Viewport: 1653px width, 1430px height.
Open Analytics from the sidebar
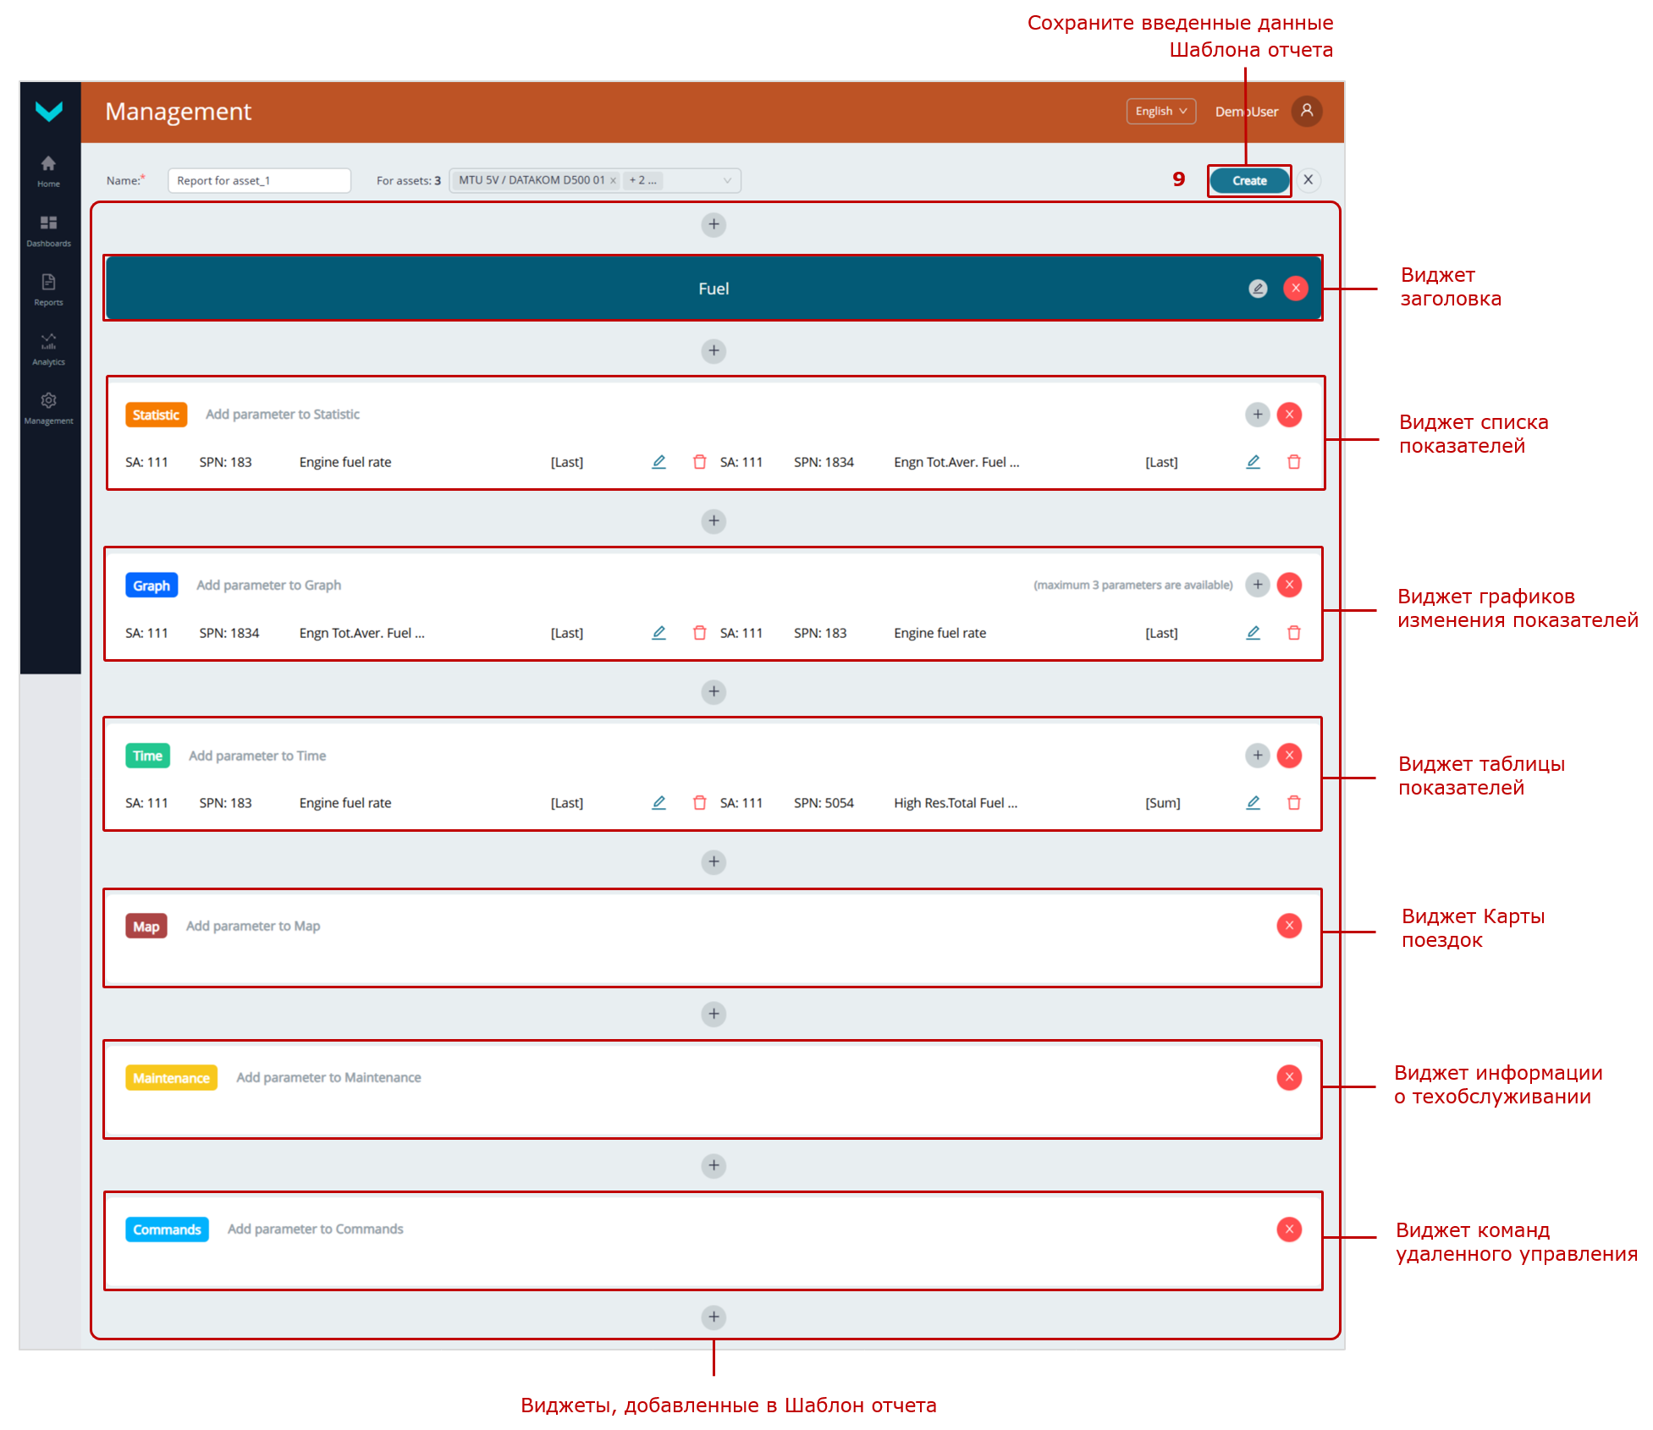[49, 349]
